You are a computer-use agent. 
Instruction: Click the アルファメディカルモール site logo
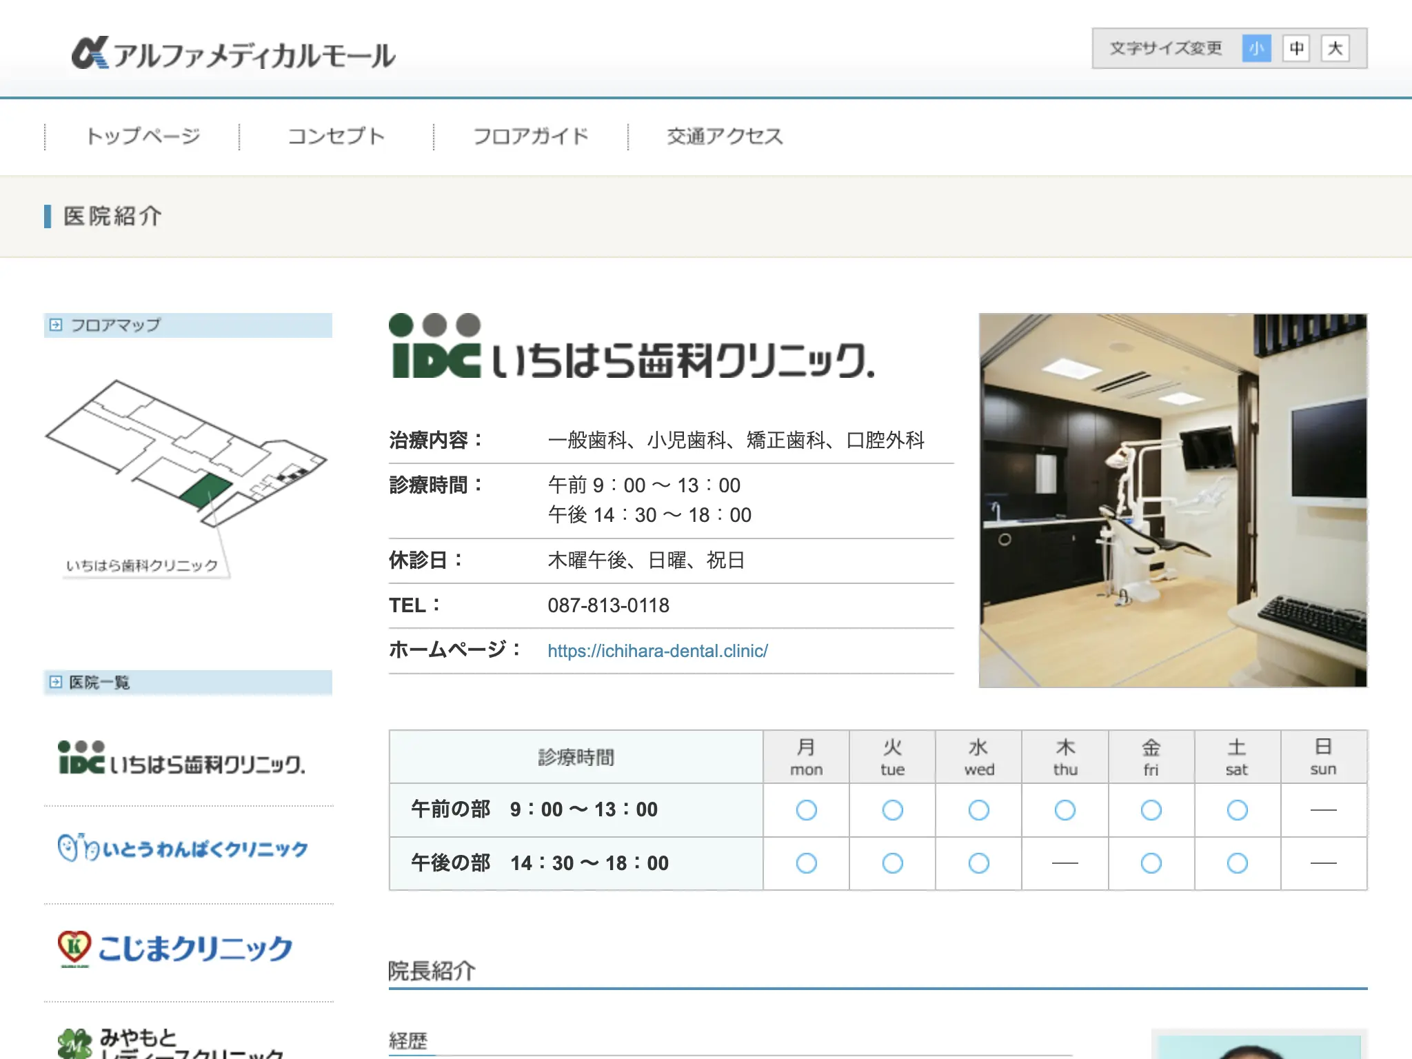tap(234, 54)
